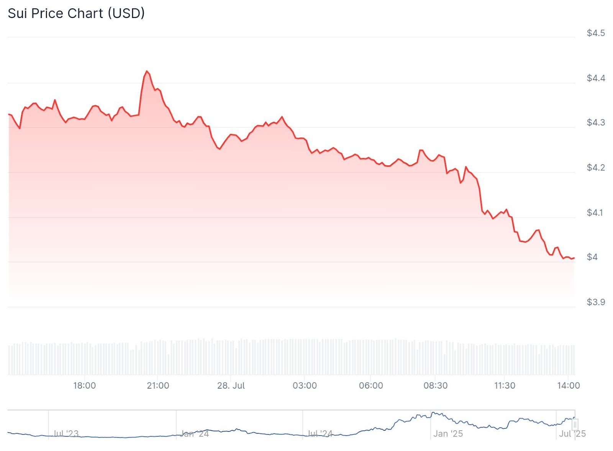Select the 28. Jul date axis label
The height and width of the screenshot is (451, 613).
coord(231,386)
